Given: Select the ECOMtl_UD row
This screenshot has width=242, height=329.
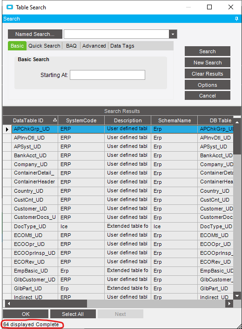Looking at the screenshot, I should coord(118,235).
